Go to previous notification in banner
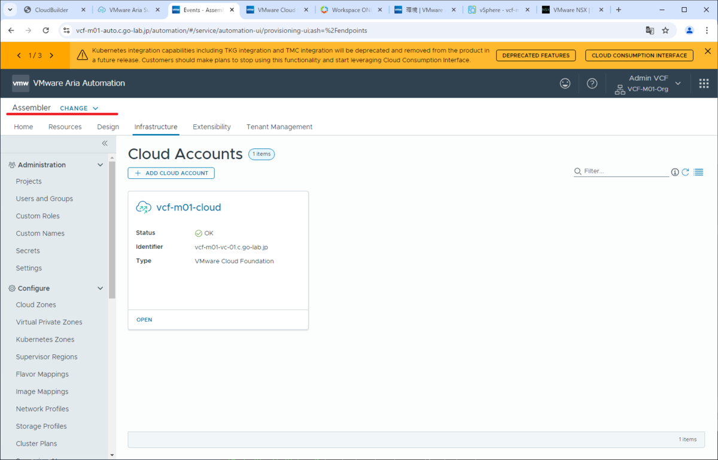718x460 pixels. [x=19, y=55]
